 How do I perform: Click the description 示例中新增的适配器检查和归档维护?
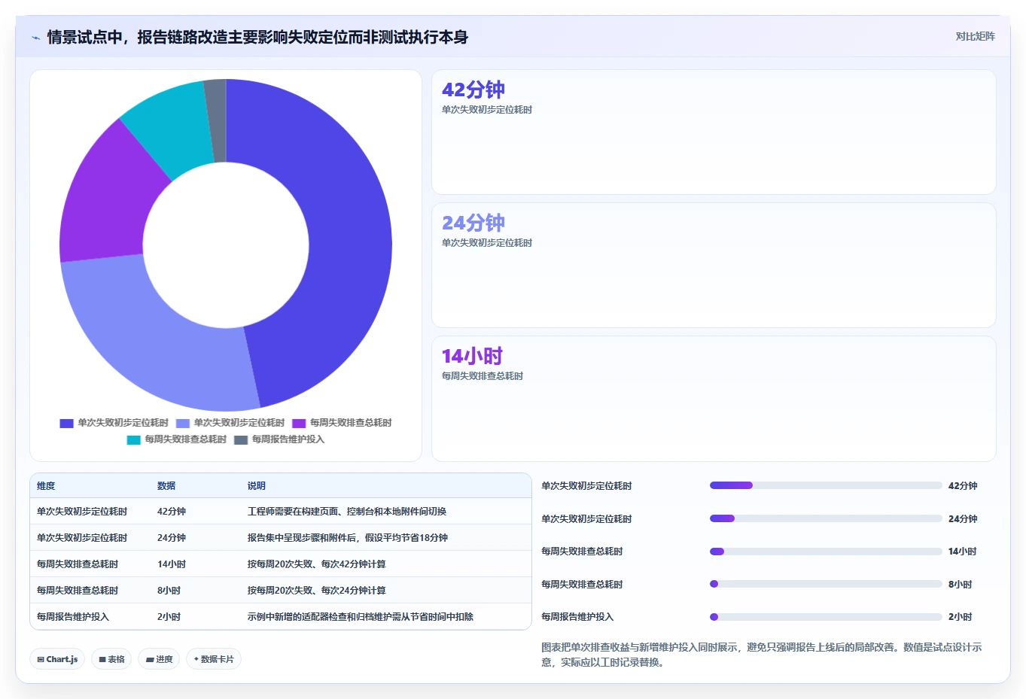pos(361,617)
